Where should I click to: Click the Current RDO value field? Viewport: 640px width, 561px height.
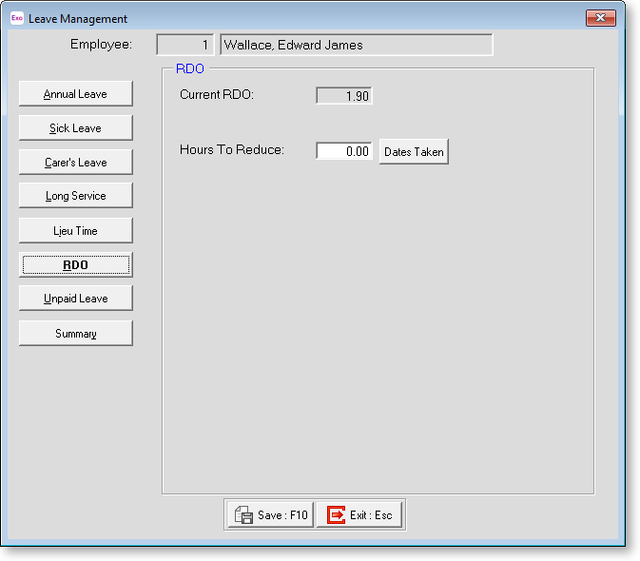[x=343, y=95]
